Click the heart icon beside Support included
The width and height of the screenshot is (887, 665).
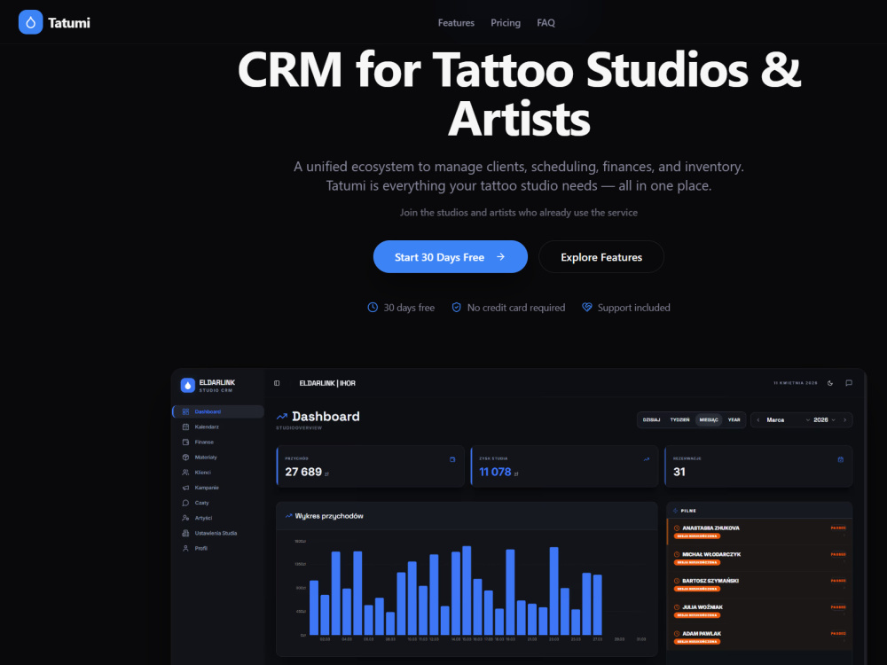tap(587, 307)
